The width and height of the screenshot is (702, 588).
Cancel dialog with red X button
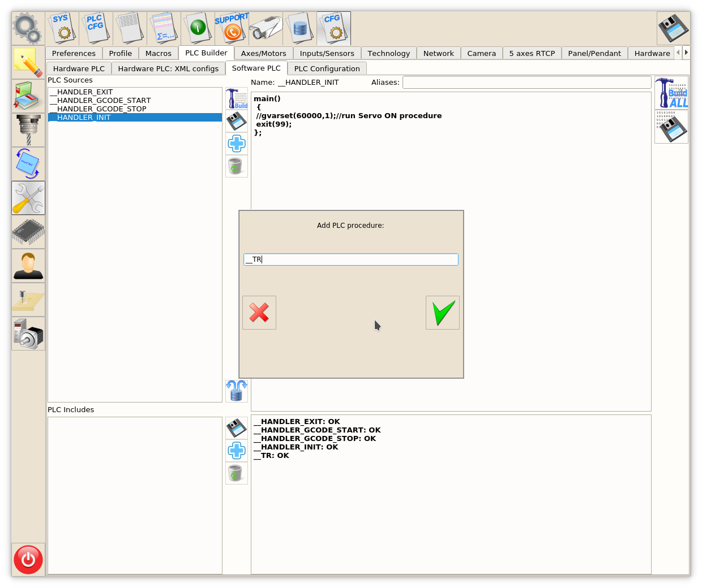259,313
